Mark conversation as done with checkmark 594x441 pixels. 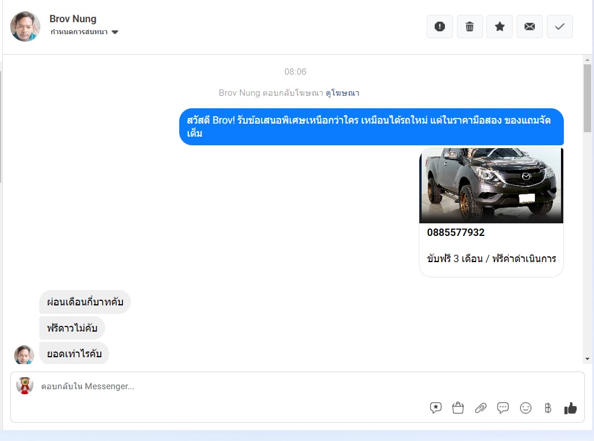pos(559,27)
